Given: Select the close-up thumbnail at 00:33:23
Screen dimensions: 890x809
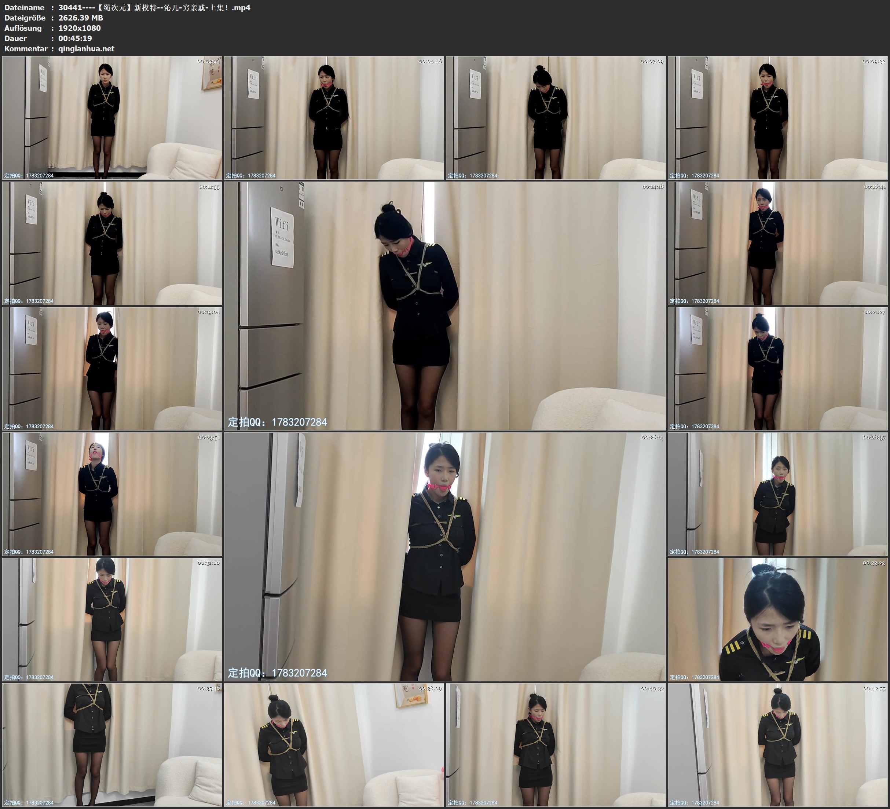Looking at the screenshot, I should [778, 619].
